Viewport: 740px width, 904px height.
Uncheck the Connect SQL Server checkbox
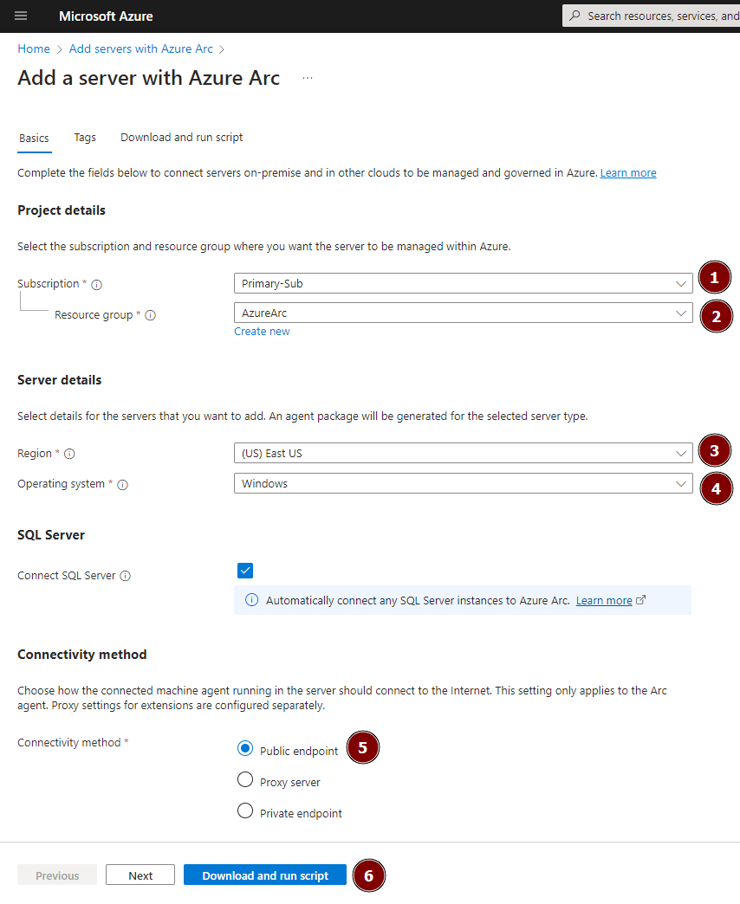tap(245, 571)
